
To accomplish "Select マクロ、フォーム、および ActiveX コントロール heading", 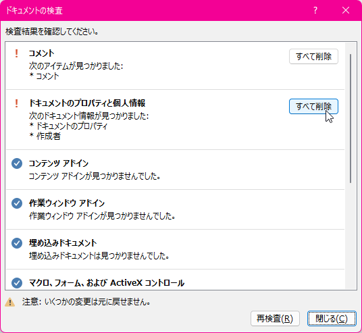I will point(107,283).
